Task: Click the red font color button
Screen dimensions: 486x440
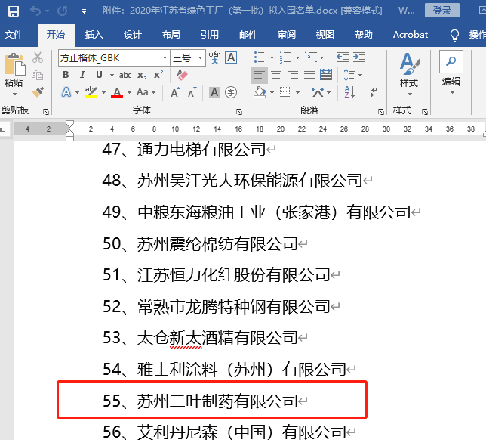Action: tap(117, 92)
